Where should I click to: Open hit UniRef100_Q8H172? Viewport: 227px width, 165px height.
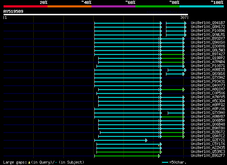tap(208, 27)
